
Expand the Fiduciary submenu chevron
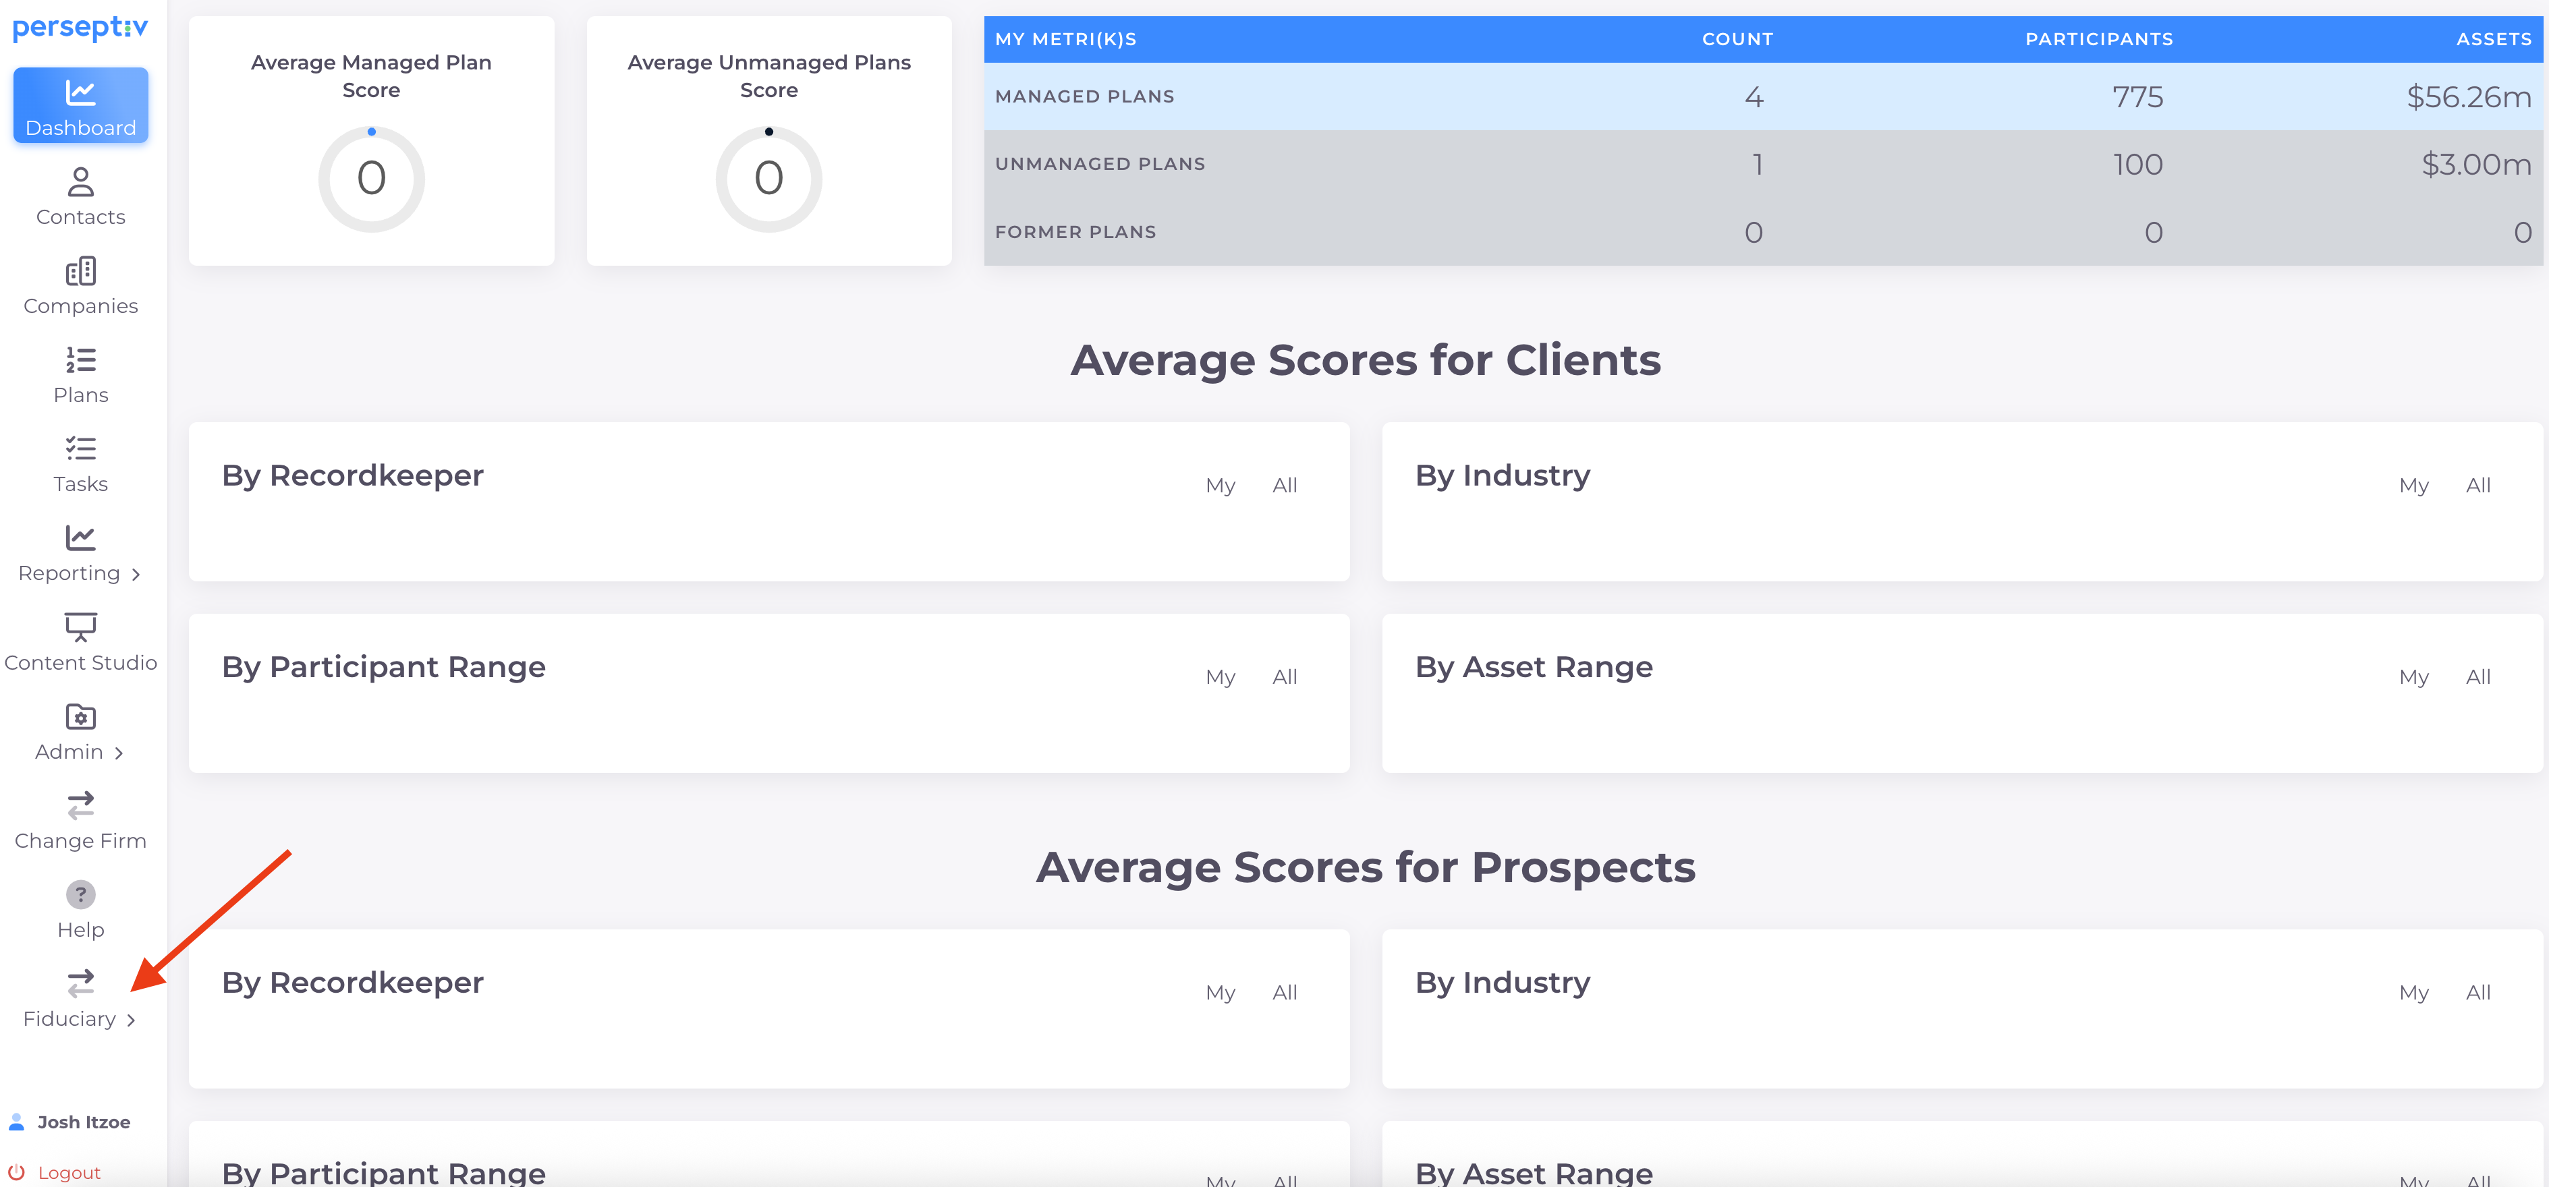click(x=131, y=1020)
